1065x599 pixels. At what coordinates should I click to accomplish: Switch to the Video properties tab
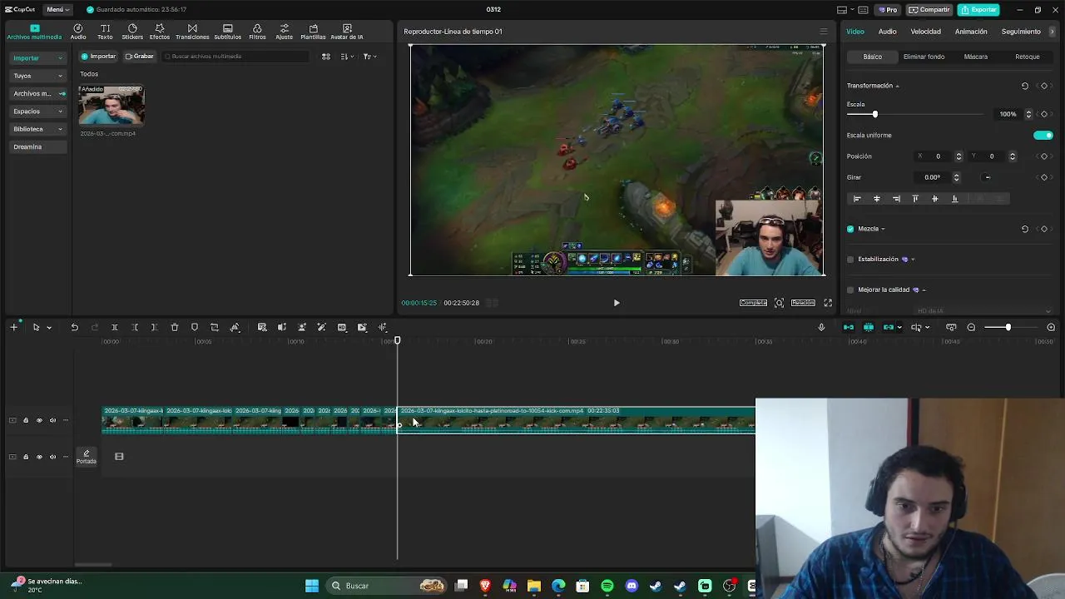coord(855,32)
